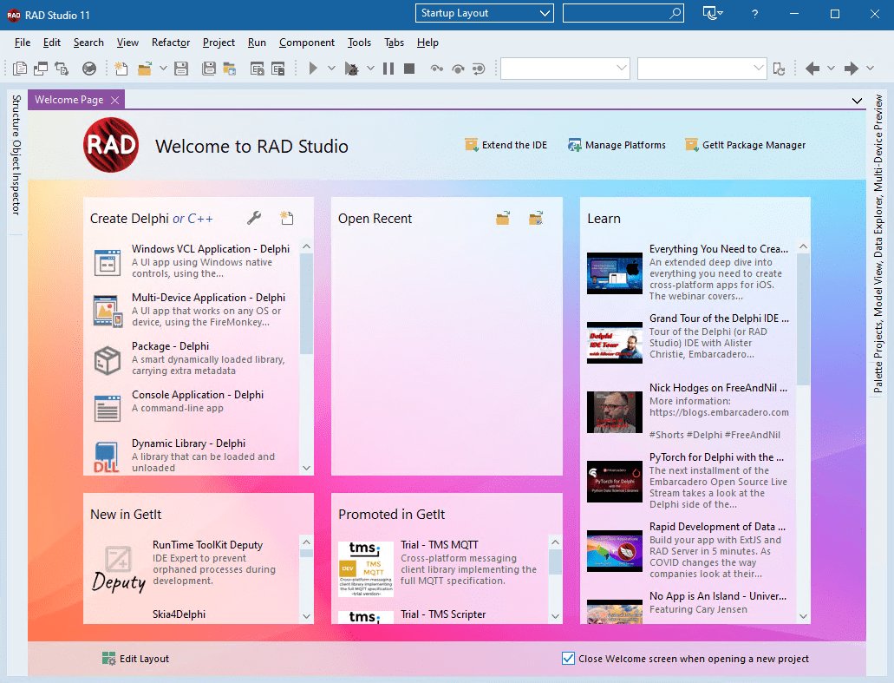Open the Tools menu
894x683 pixels.
point(359,43)
